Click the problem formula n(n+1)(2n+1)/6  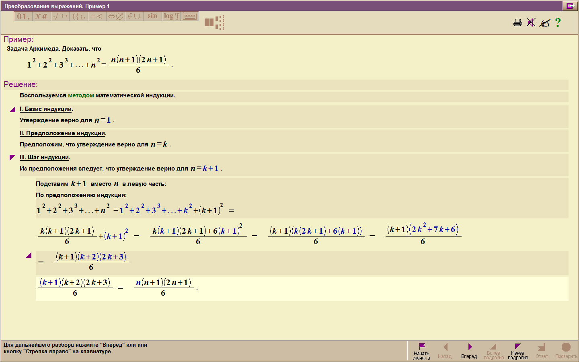(138, 64)
